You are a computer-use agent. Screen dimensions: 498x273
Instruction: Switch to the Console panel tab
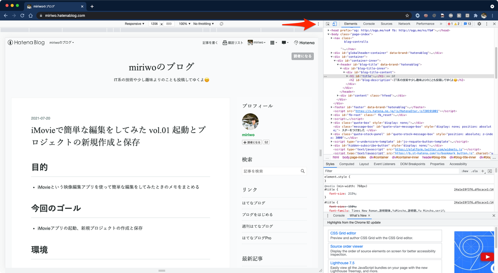coord(369,24)
